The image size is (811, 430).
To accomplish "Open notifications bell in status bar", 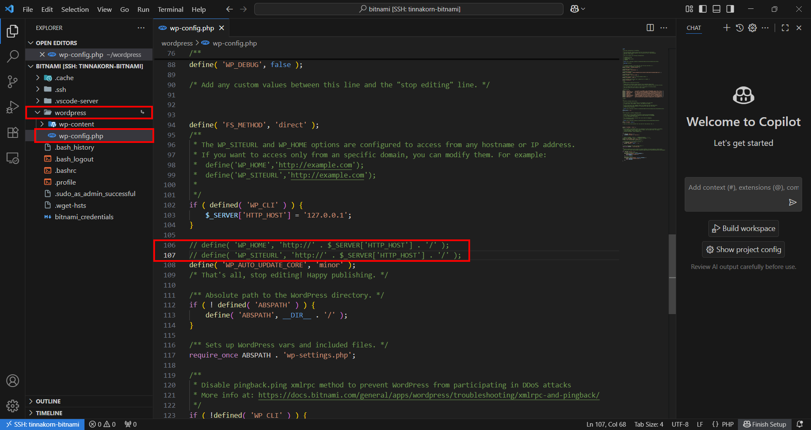I will coord(800,425).
